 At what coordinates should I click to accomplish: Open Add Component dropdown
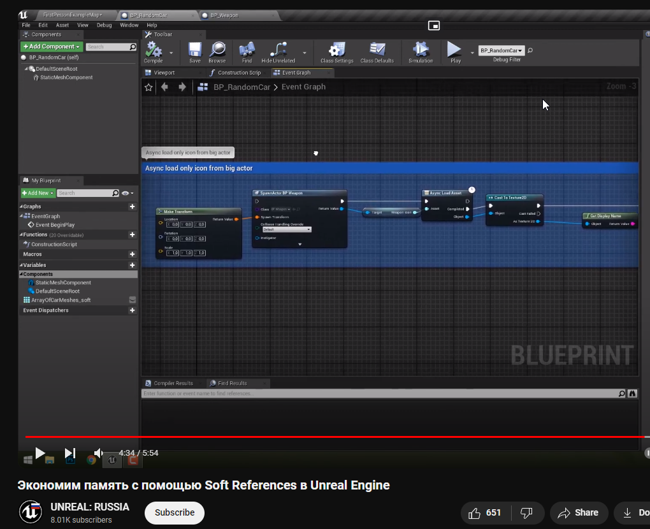[52, 47]
